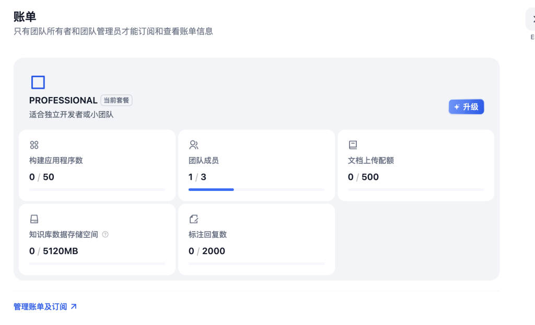Open the 管理账单及订阅 link
Image resolution: width=535 pixels, height=325 pixels.
pos(45,307)
